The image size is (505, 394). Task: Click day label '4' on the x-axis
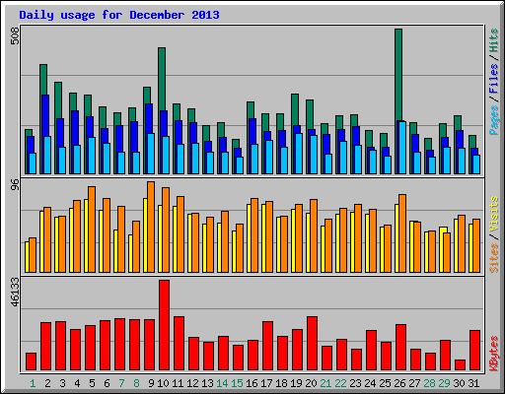point(77,383)
